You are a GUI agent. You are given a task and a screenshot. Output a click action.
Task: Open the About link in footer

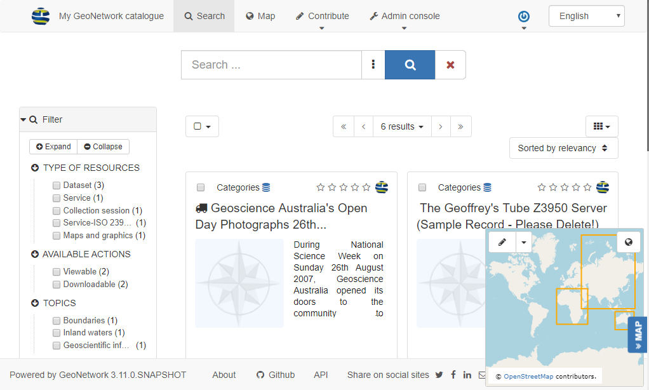224,375
